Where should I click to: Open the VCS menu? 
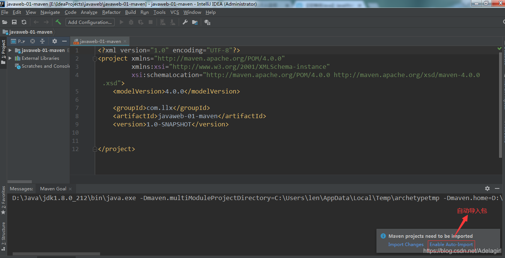coord(175,12)
